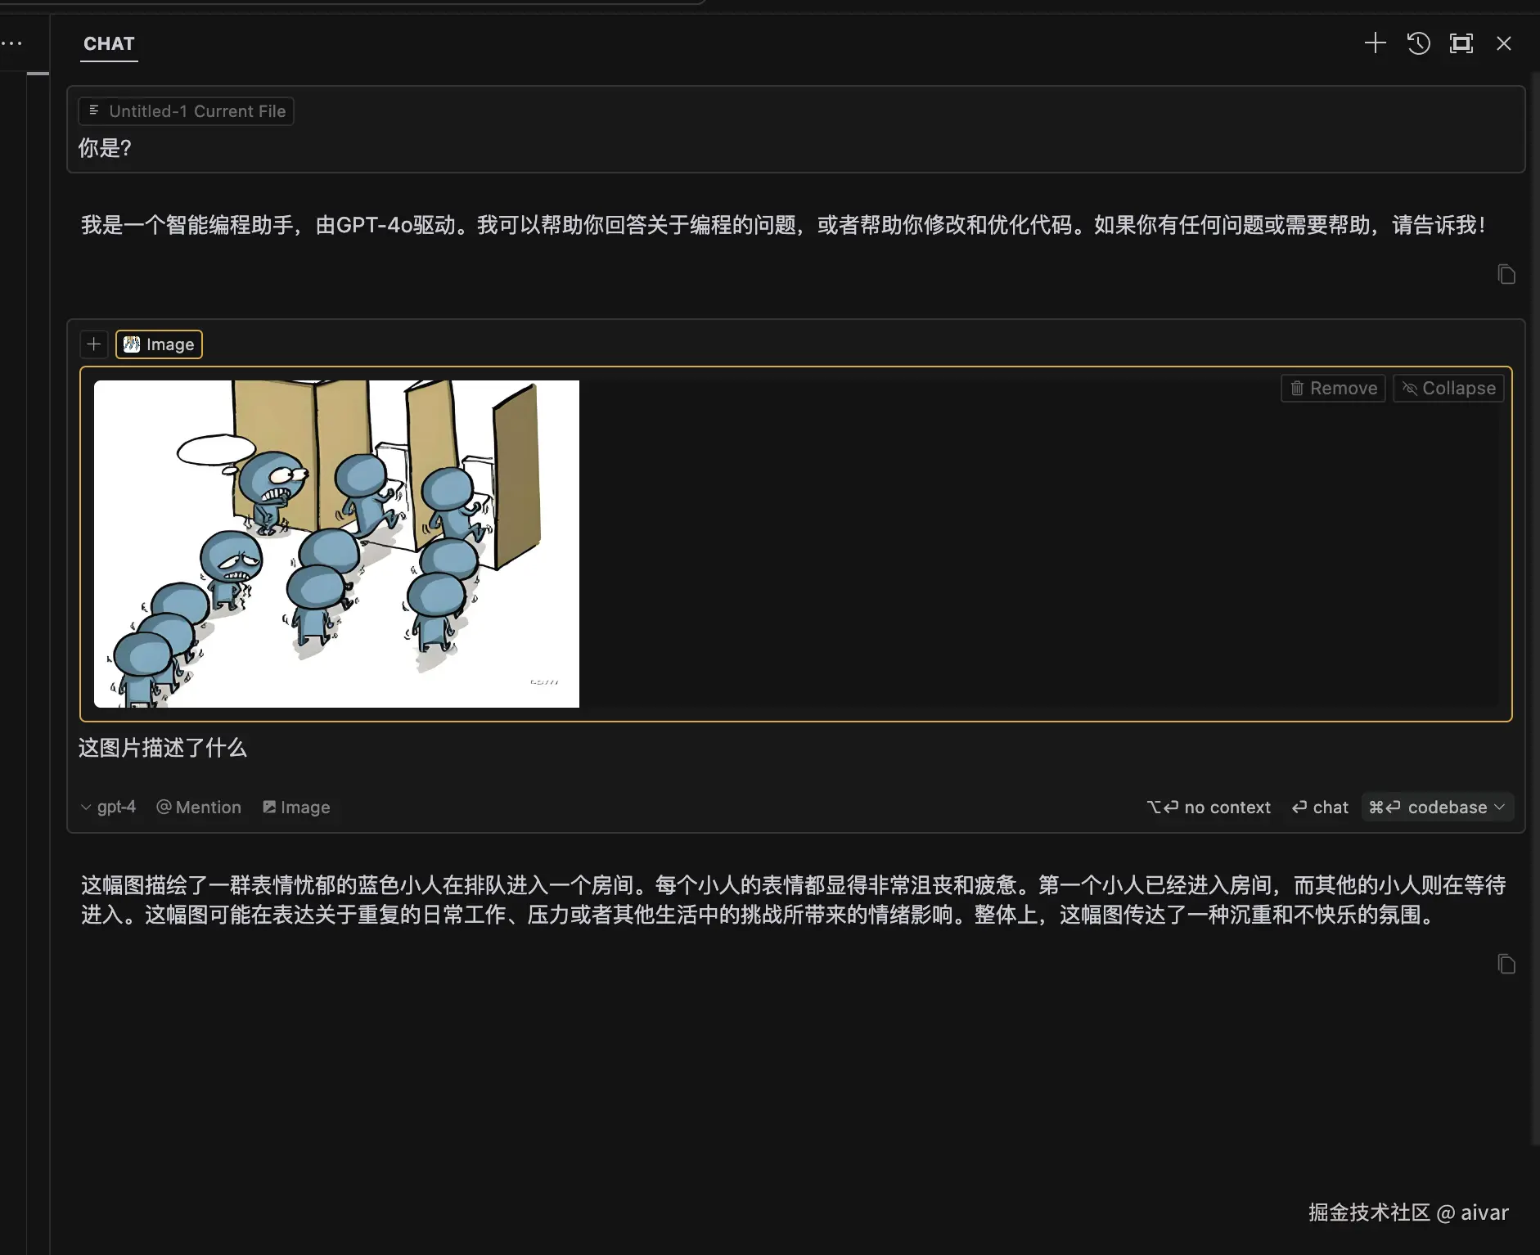1540x1255 pixels.
Task: Collapse the attached image preview
Action: [x=1447, y=388]
